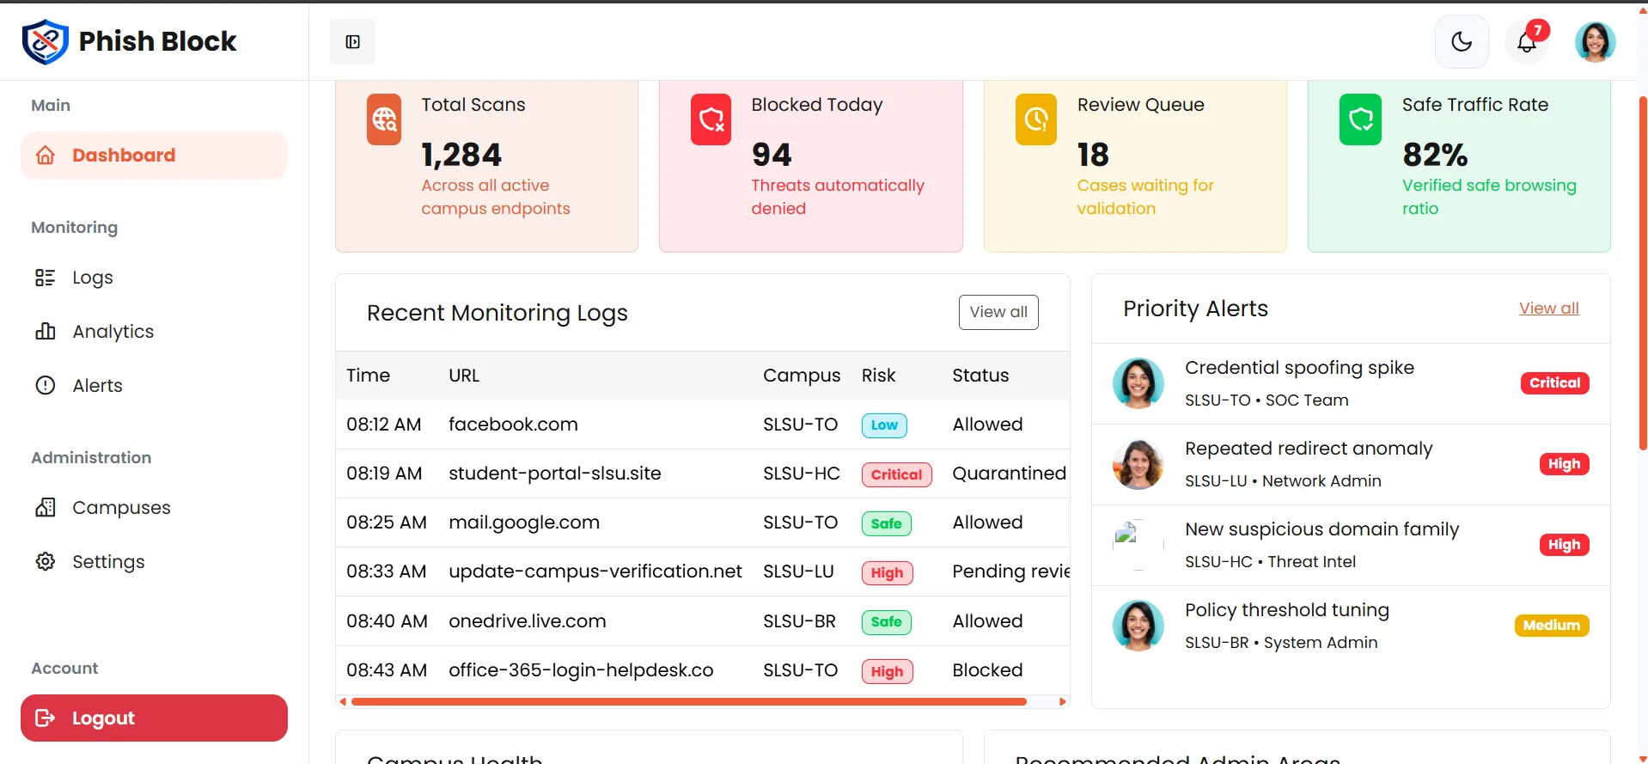Open the Analytics chart icon
1648x764 pixels.
pos(46,332)
